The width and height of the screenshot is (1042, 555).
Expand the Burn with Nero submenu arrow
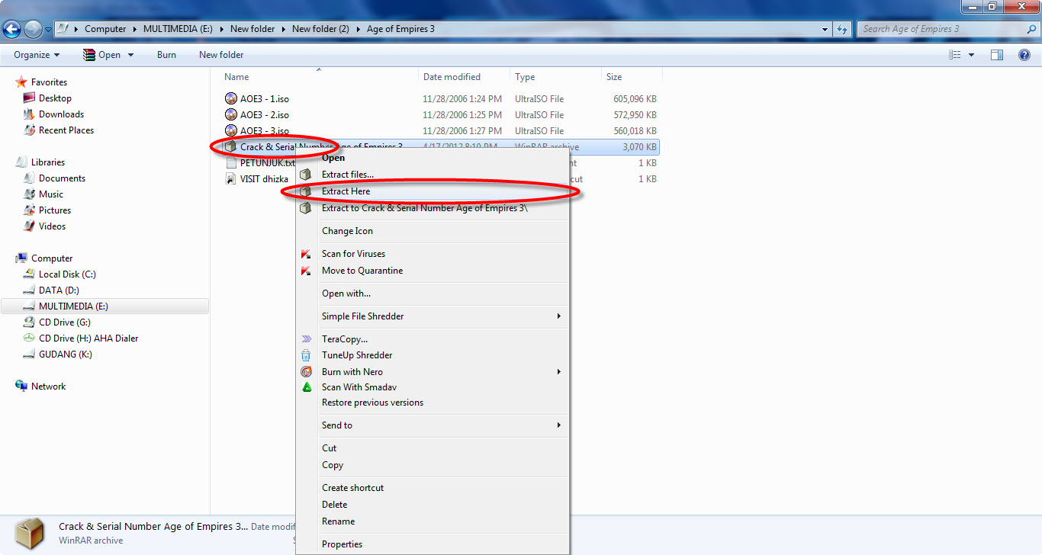click(558, 372)
